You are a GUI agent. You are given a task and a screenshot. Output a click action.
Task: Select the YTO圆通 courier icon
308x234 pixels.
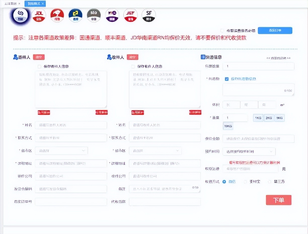[112, 15]
